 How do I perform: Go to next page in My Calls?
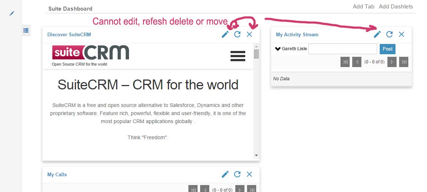[x=240, y=189]
